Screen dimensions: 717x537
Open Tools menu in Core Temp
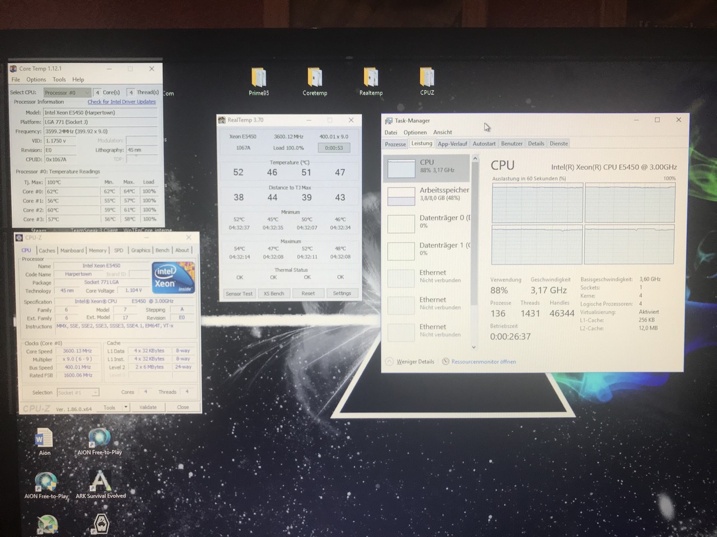[x=59, y=79]
